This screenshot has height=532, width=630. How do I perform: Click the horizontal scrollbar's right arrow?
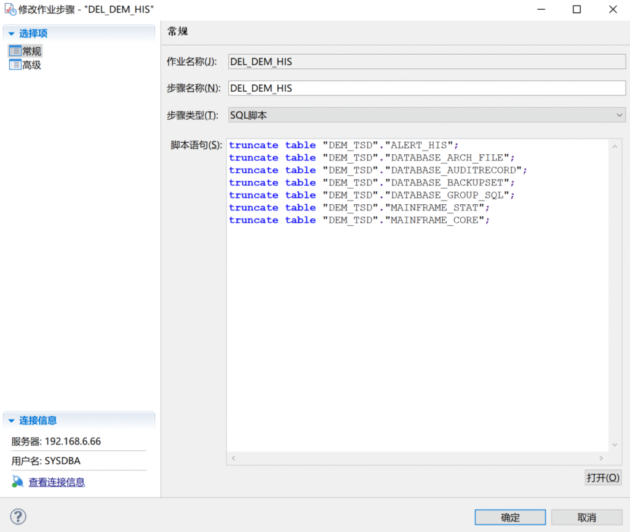click(602, 458)
